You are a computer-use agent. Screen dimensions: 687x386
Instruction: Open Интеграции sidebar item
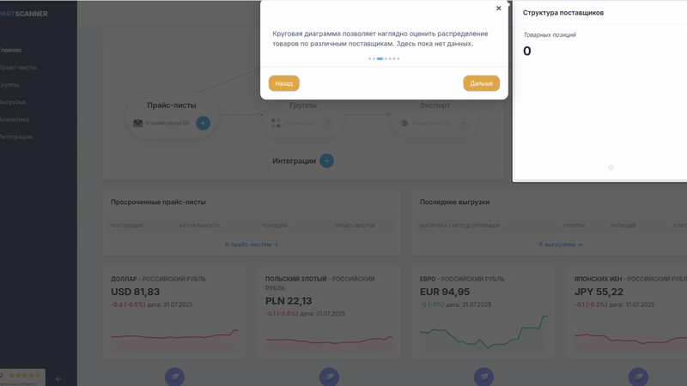point(15,136)
